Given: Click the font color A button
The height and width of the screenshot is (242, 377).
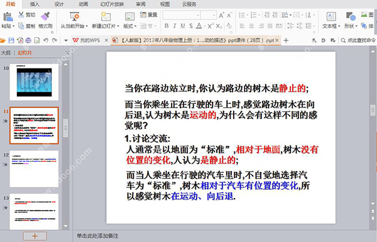Looking at the screenshot, I should (x=199, y=26).
